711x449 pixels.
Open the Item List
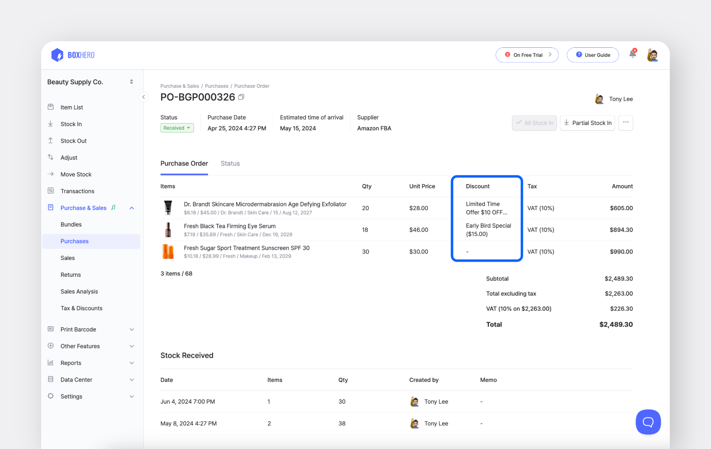click(x=71, y=107)
